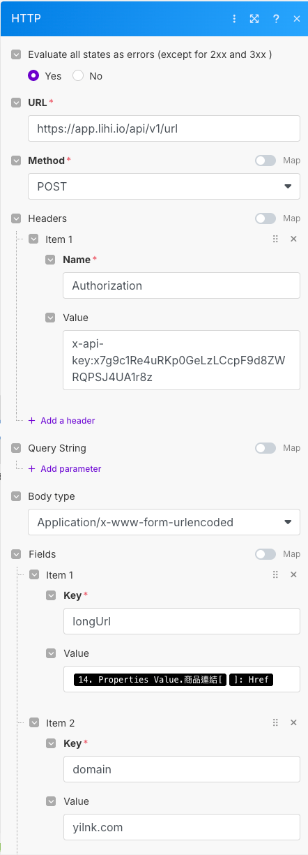Image resolution: width=308 pixels, height=855 pixels.
Task: Open the Method POST dropdown
Action: (x=164, y=186)
